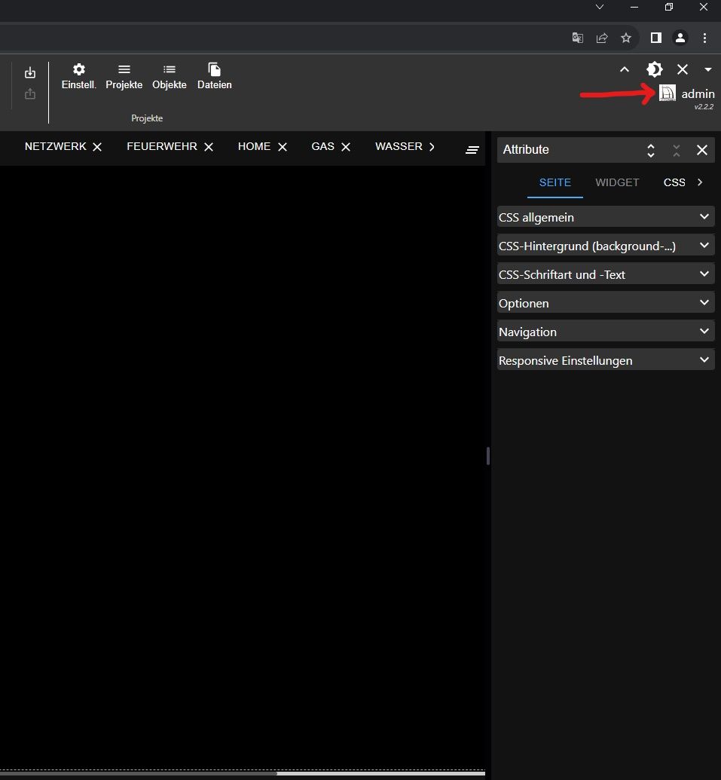721x780 pixels.
Task: Click the browser translate page icon
Action: (x=577, y=38)
